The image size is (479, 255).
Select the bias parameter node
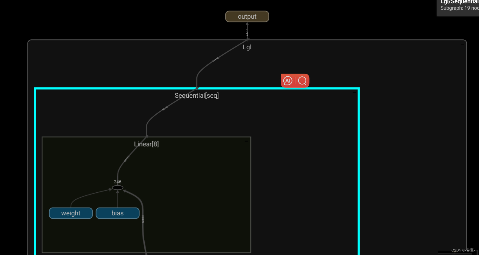118,213
